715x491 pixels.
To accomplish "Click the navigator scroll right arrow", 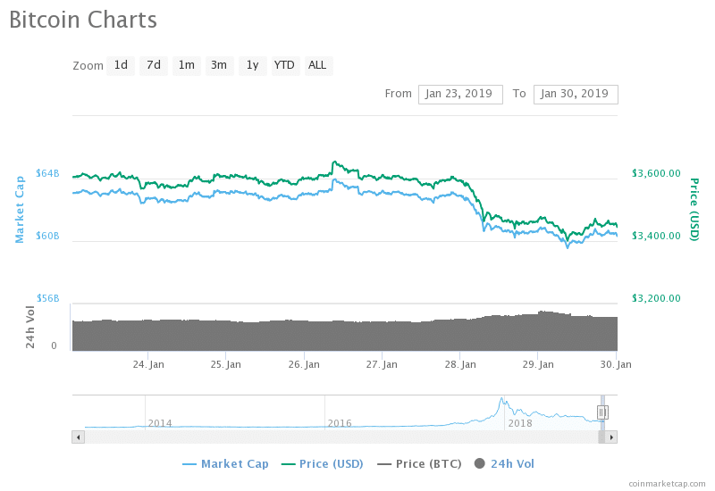I will pyautogui.click(x=611, y=437).
